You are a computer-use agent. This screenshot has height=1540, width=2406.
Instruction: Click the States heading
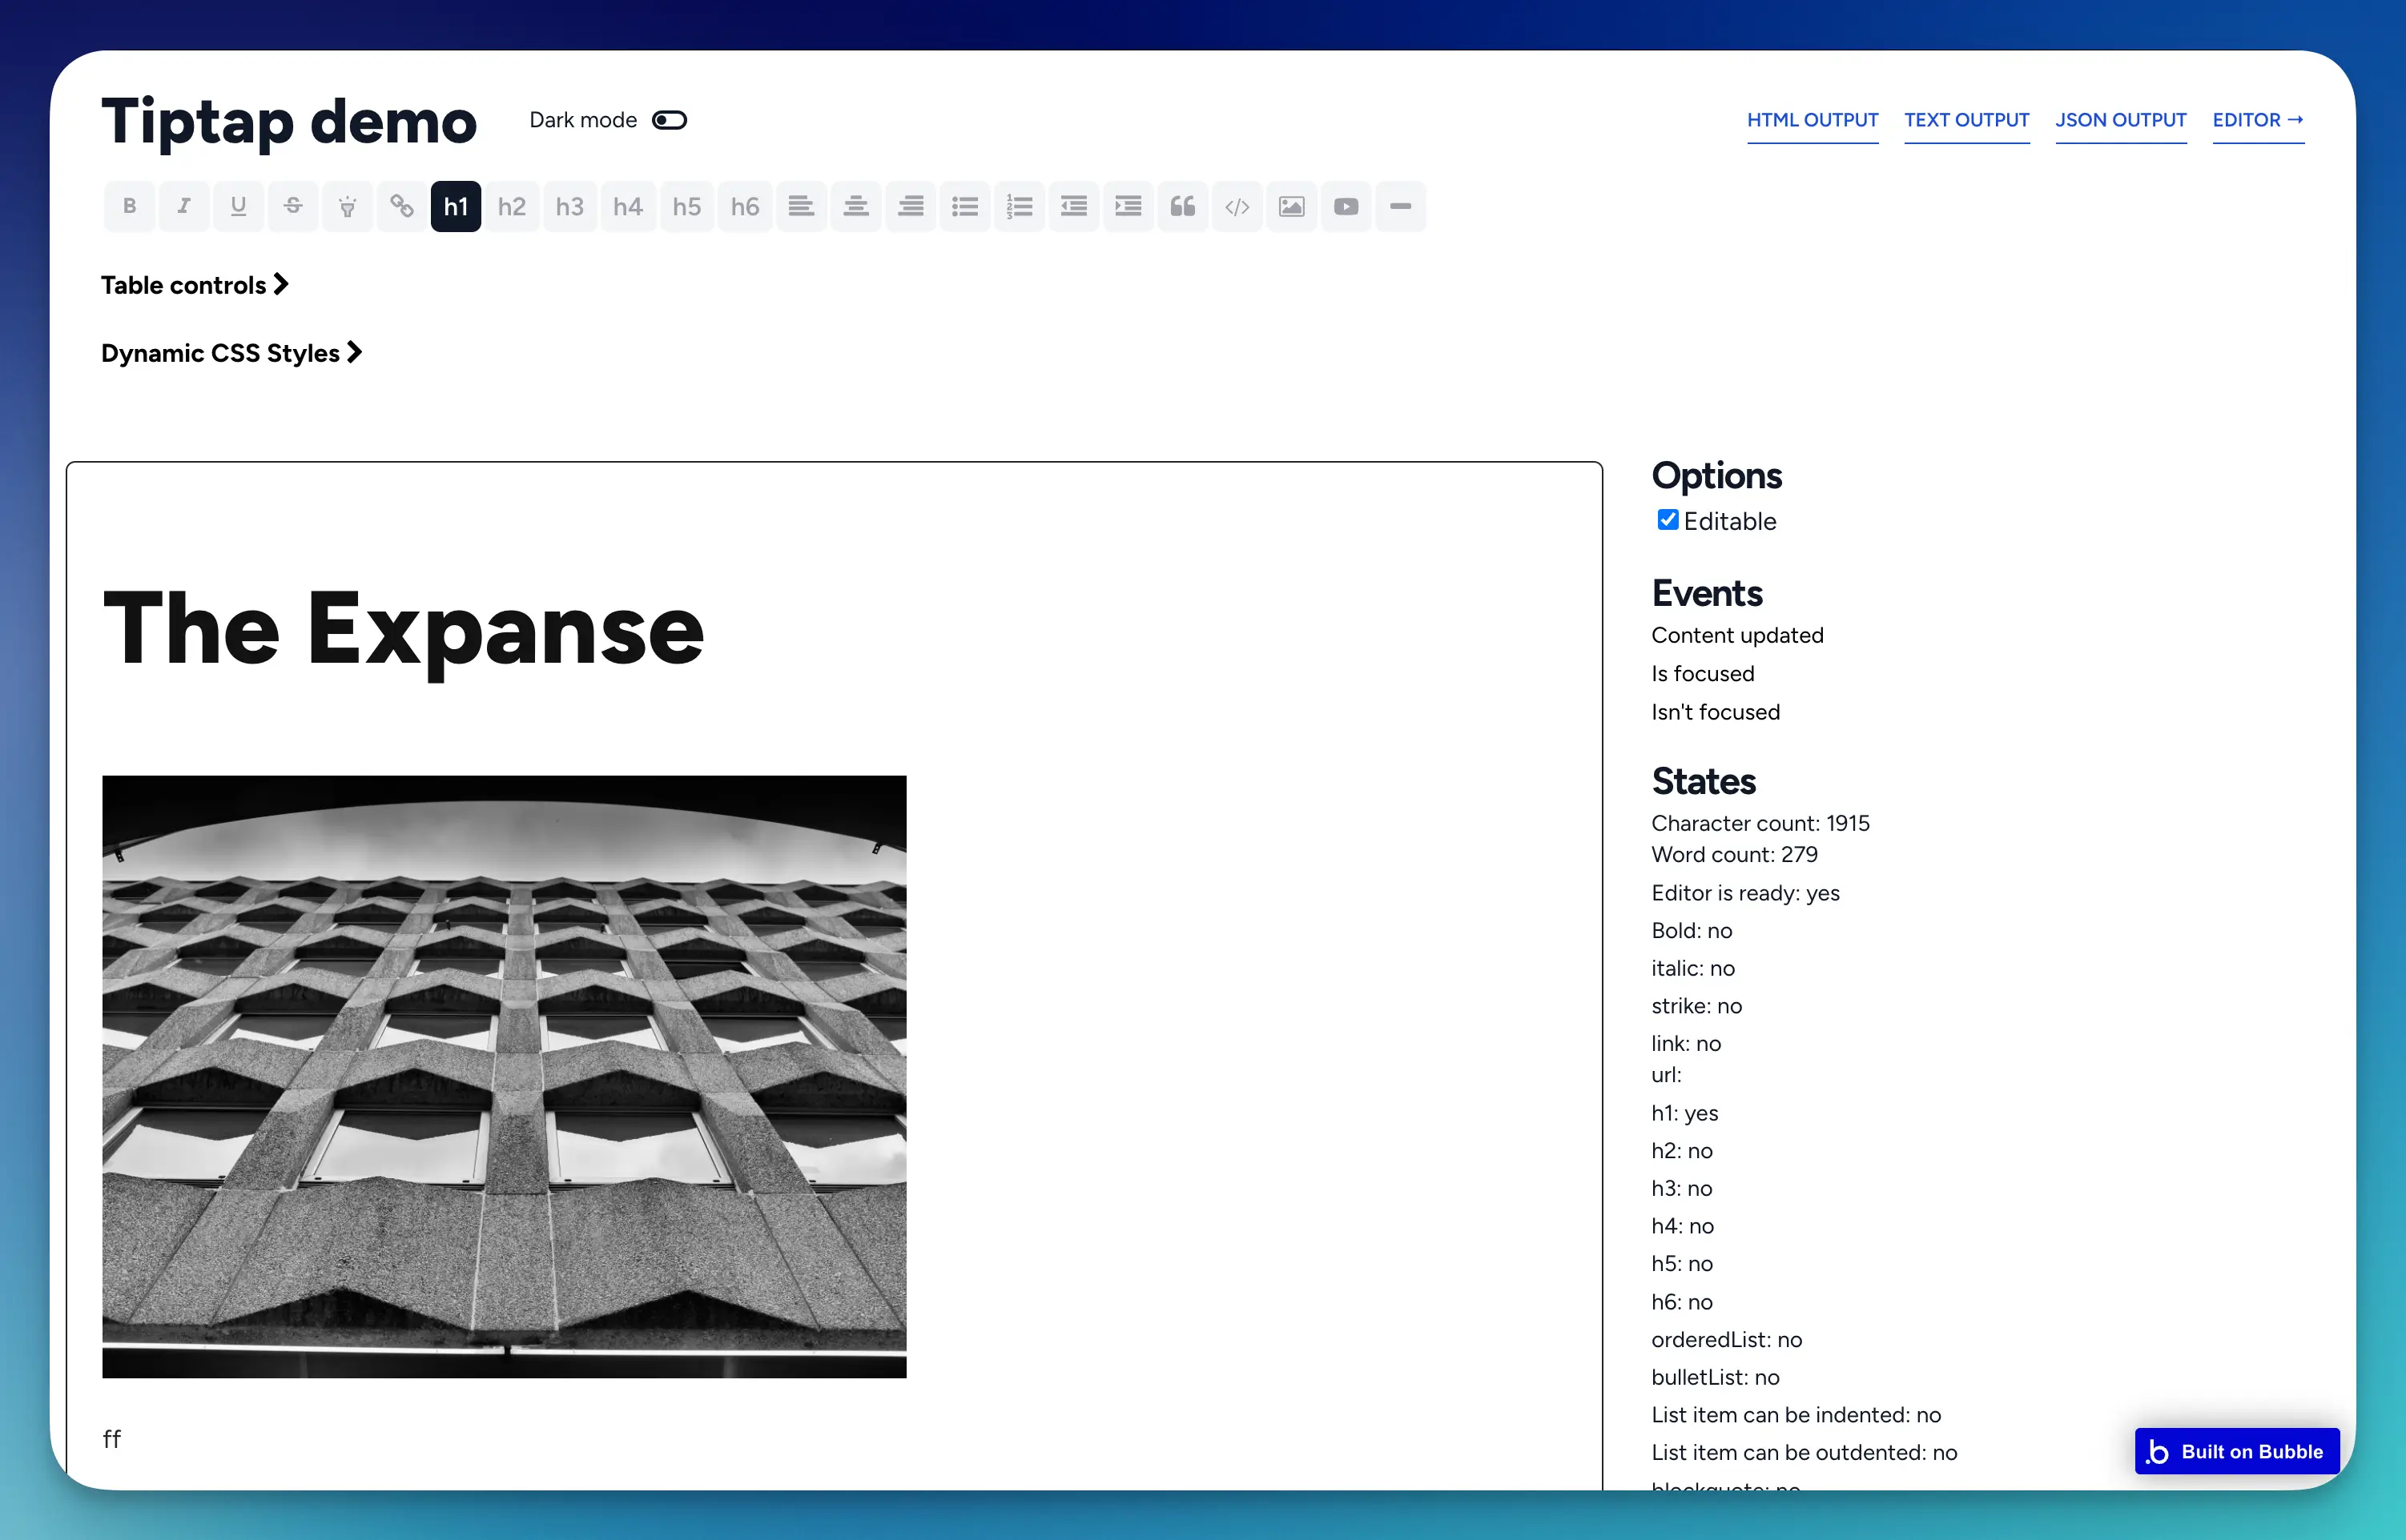pos(1704,781)
